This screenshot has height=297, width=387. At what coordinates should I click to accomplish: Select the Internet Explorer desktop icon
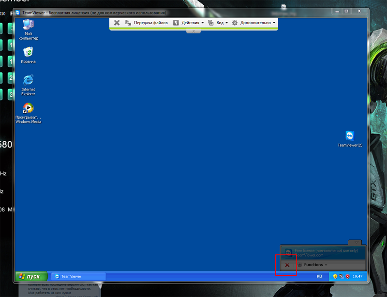coord(28,85)
